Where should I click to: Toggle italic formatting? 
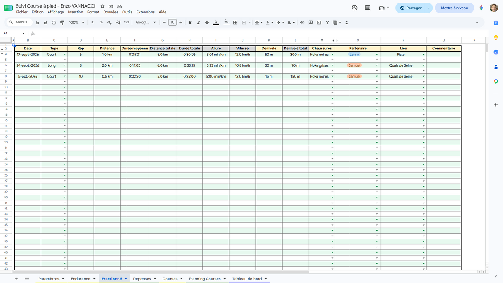tap(199, 23)
